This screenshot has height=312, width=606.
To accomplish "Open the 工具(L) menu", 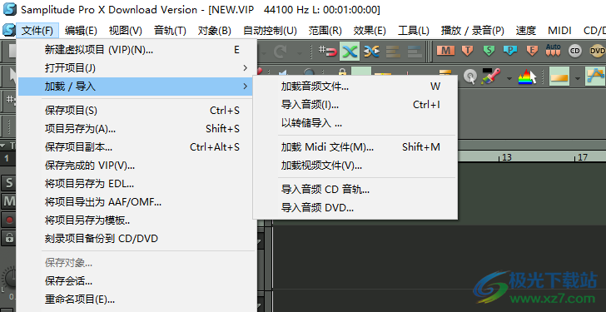I will tap(414, 30).
